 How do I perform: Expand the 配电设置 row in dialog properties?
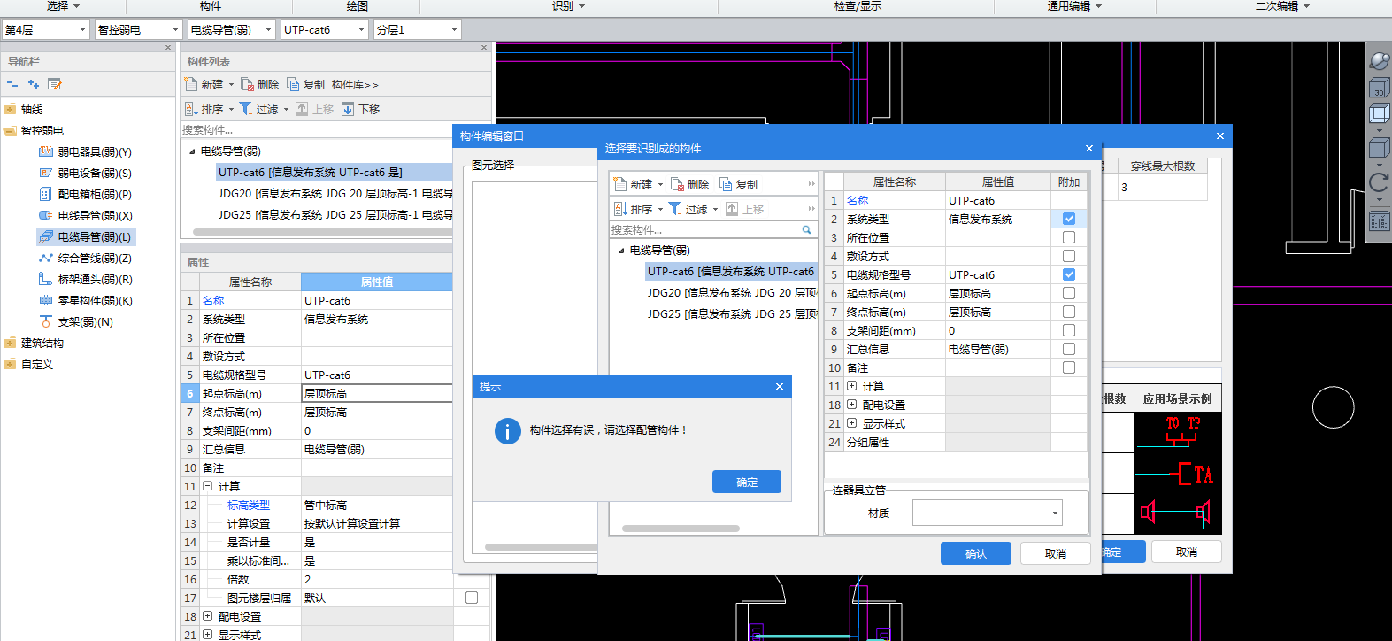pyautogui.click(x=851, y=405)
